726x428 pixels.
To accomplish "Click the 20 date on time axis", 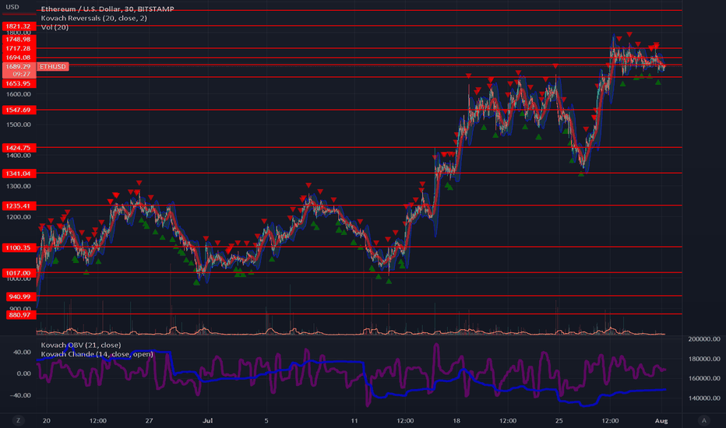I will (46, 420).
